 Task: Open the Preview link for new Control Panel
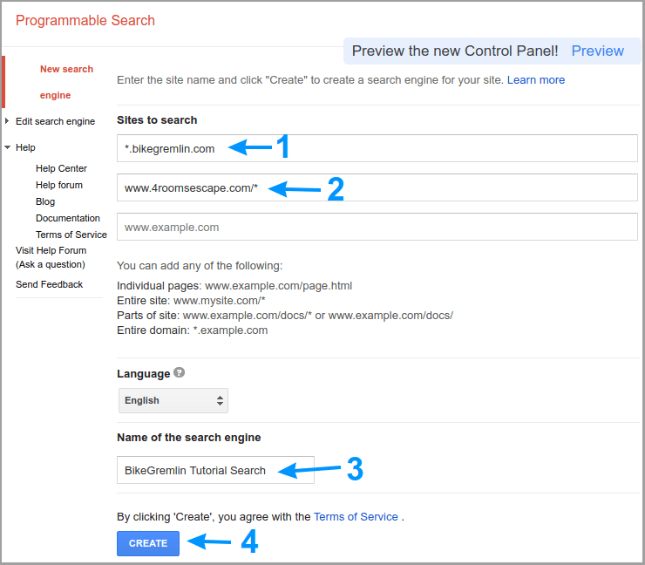(597, 51)
